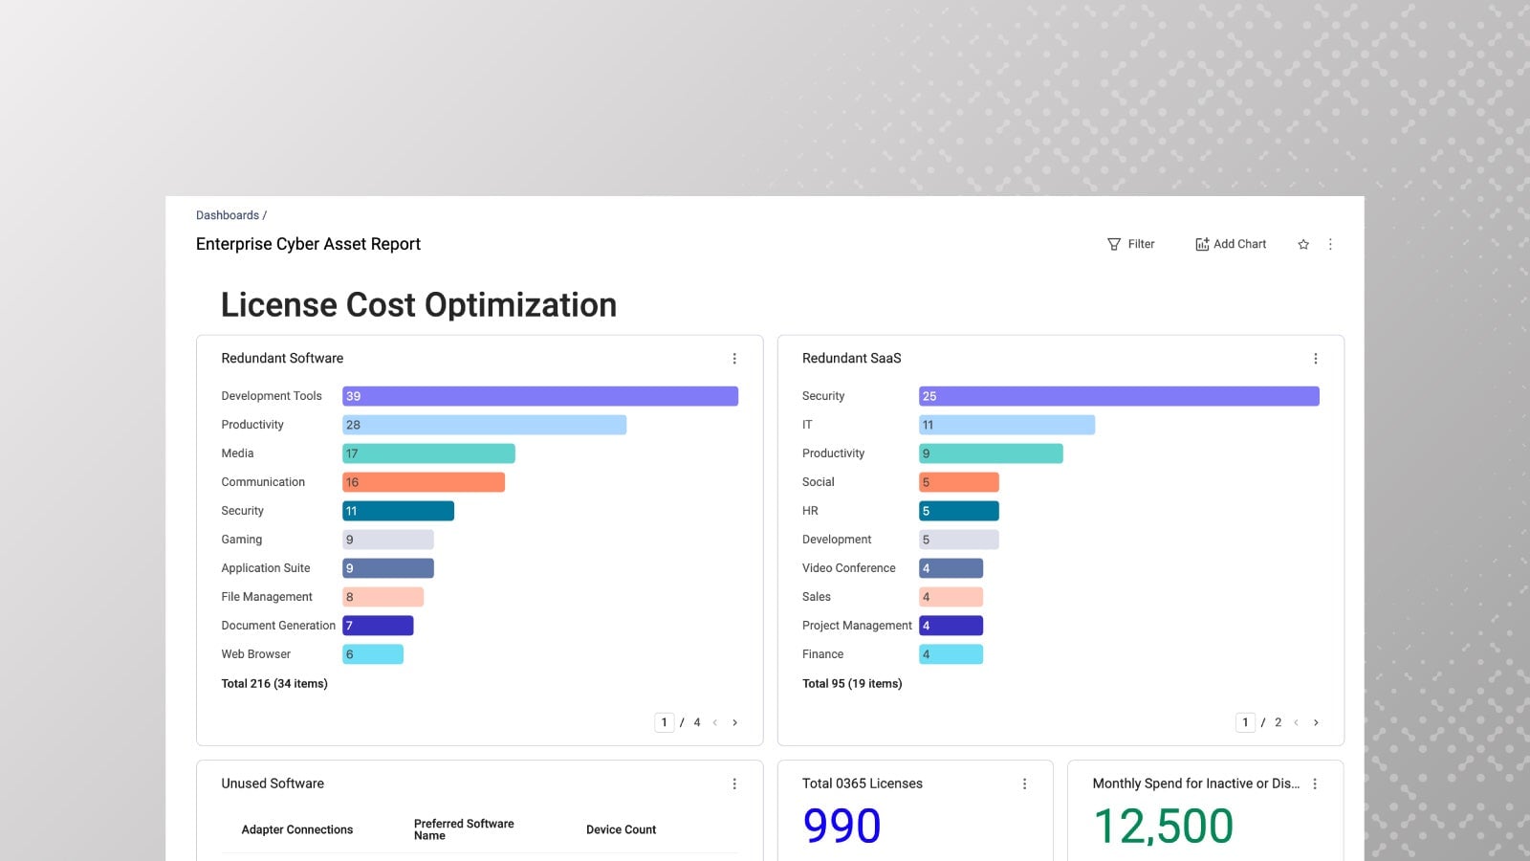Click the Redundant Software page number field
Screen dimensions: 1530x861
[x=665, y=722]
